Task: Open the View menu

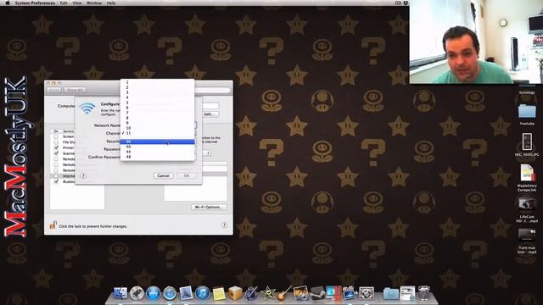Action: point(77,3)
